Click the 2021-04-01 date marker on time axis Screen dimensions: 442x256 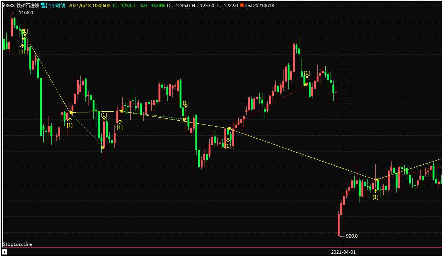pos(343,252)
